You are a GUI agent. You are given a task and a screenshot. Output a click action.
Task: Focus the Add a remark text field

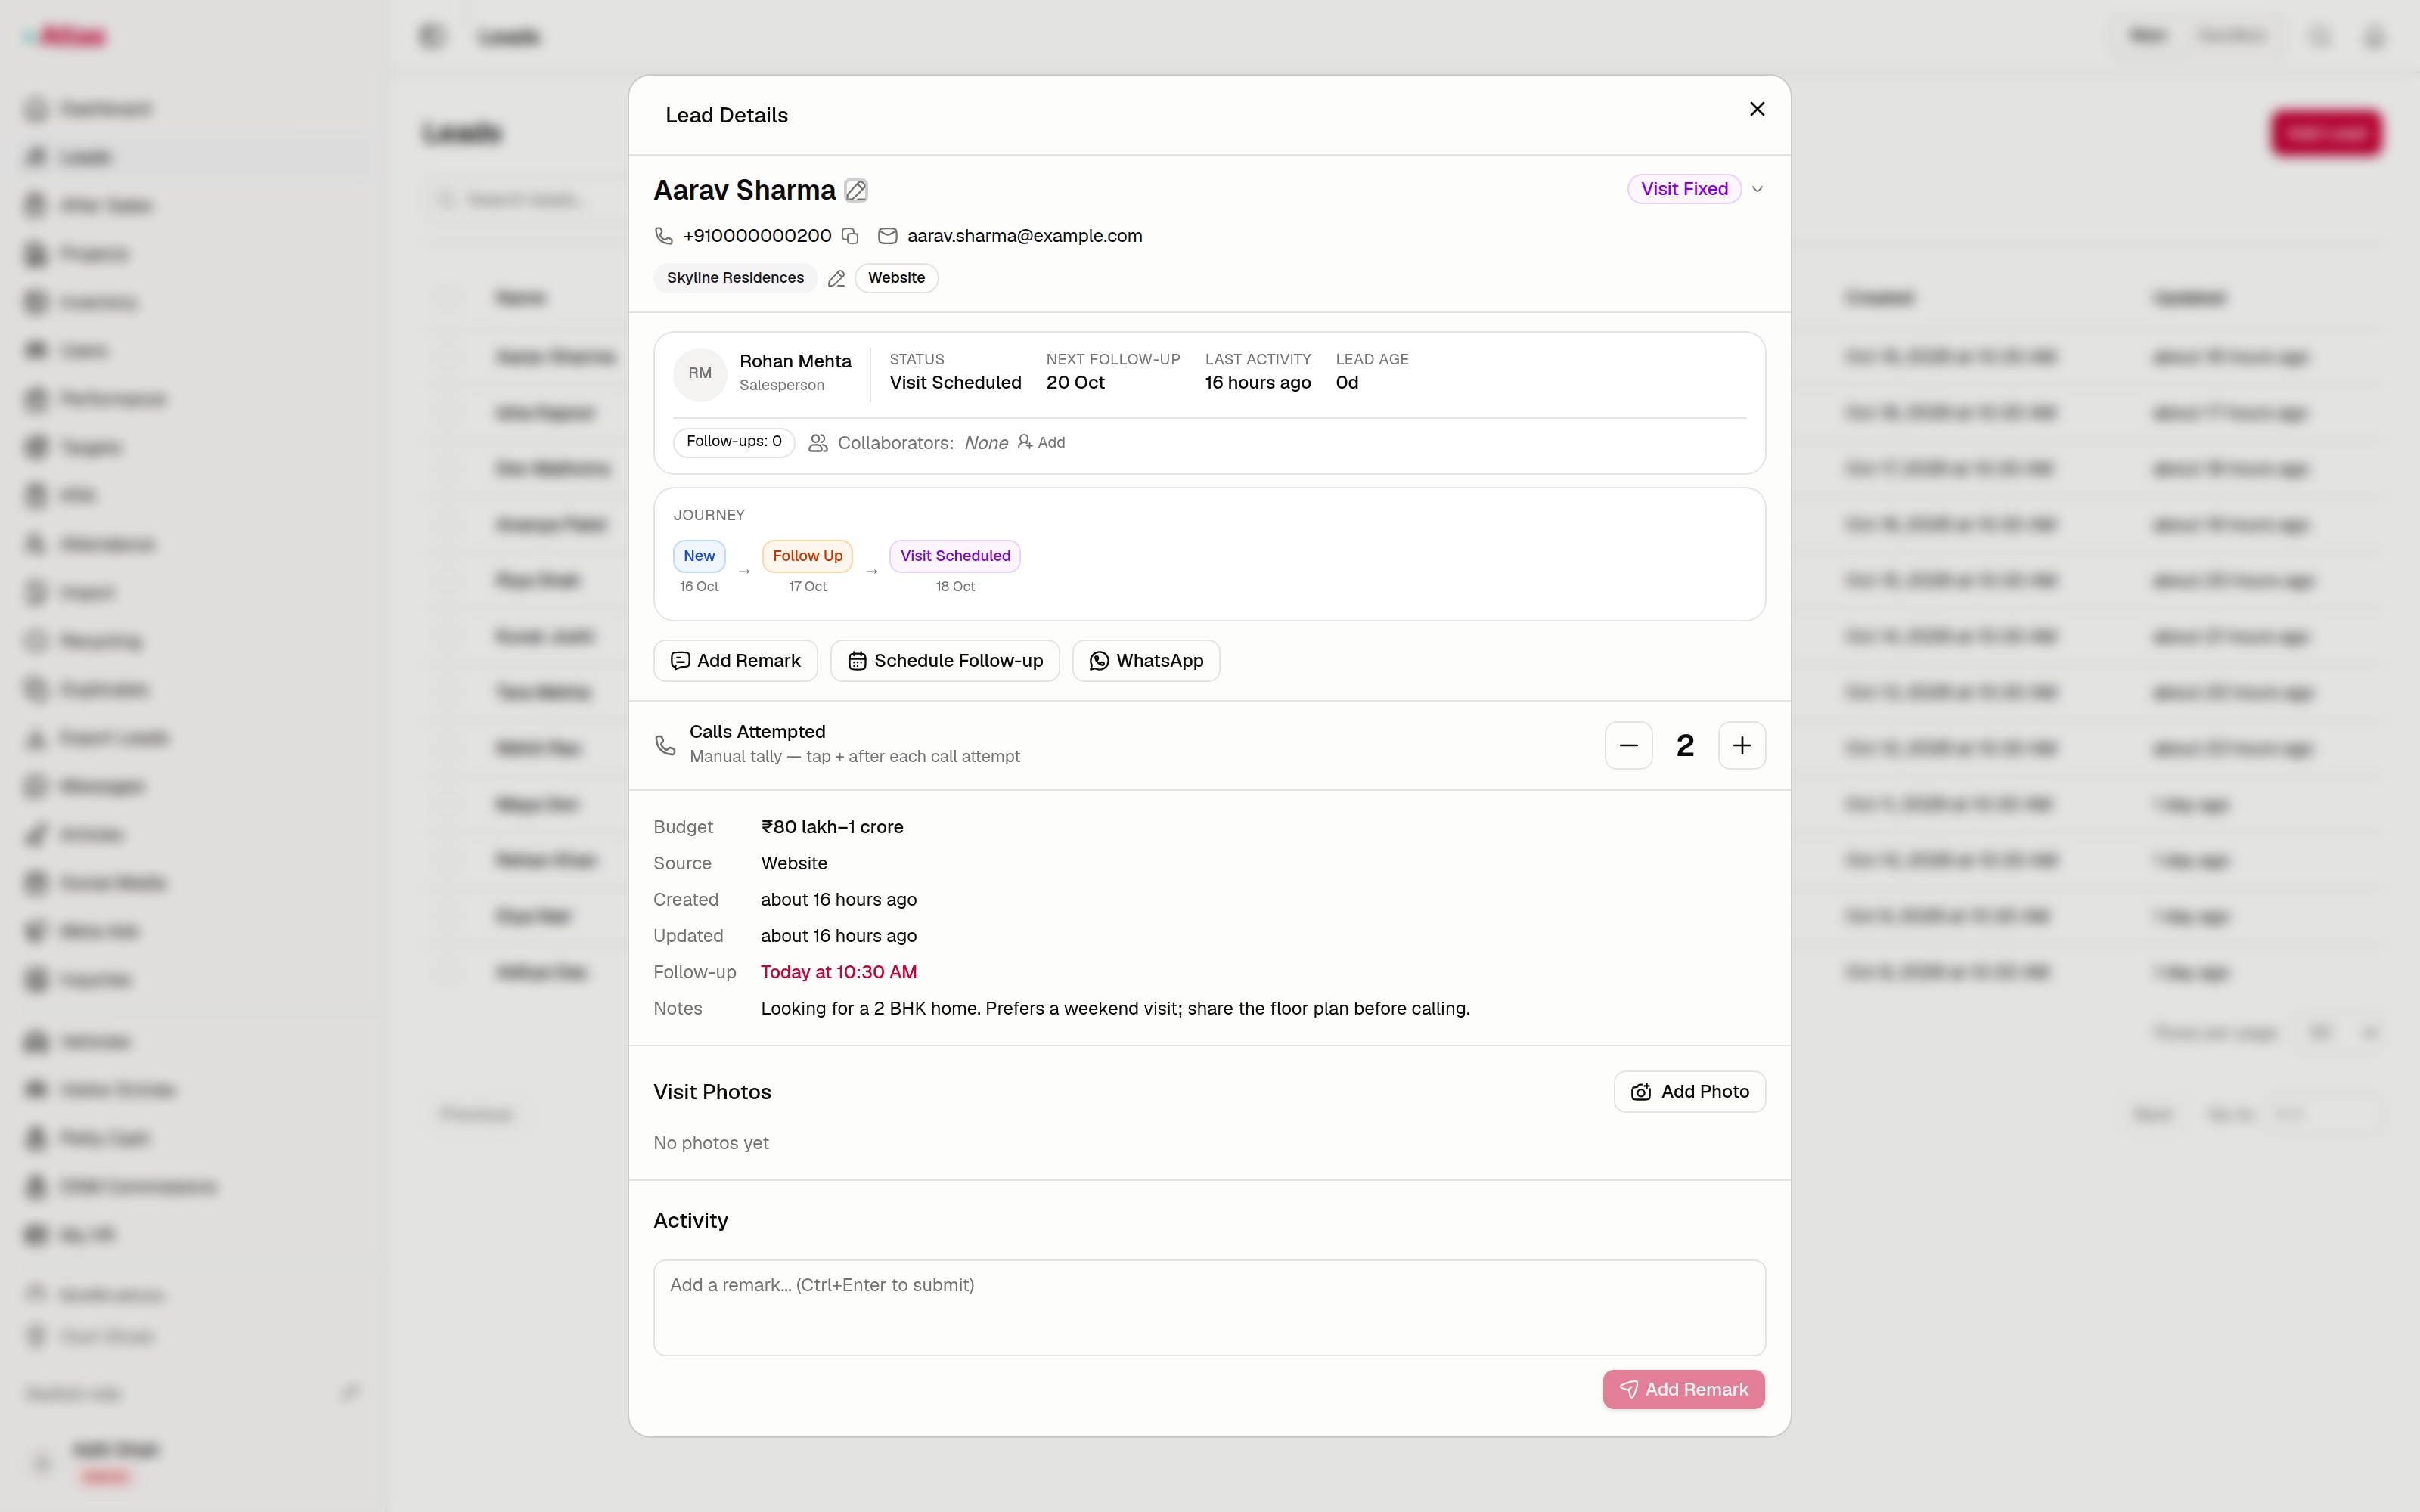pyautogui.click(x=1209, y=1308)
